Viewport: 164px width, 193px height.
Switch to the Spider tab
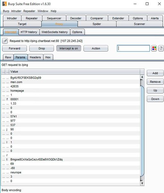[97, 24]
